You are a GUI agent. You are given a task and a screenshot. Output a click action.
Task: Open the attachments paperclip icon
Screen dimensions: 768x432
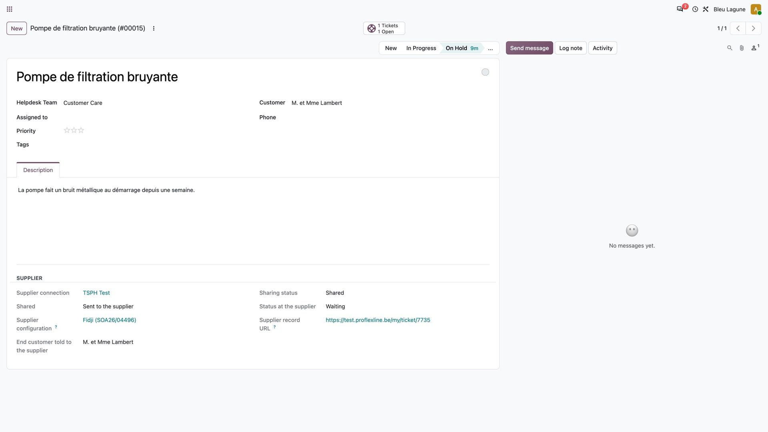tap(742, 48)
